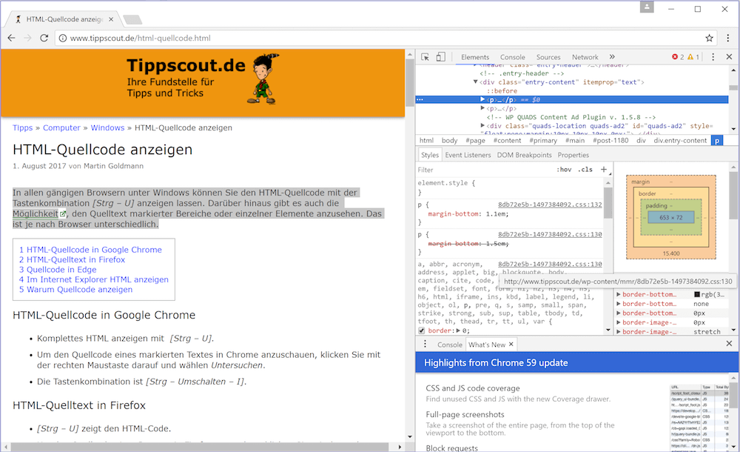
Task: Select the DOM Breakpoints sidebar tab
Action: pos(525,155)
